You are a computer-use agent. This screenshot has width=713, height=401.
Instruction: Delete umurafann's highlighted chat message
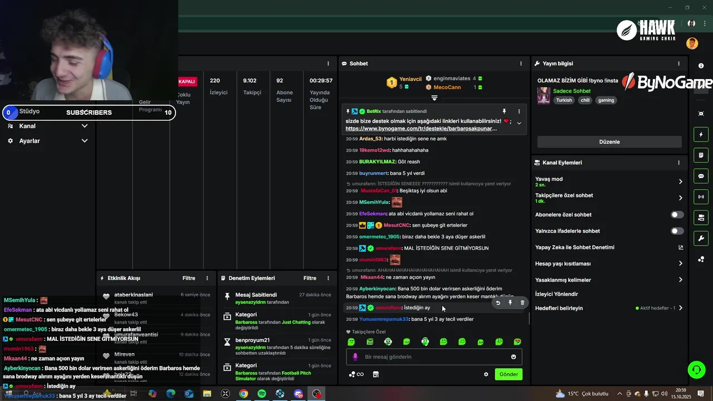(x=522, y=303)
